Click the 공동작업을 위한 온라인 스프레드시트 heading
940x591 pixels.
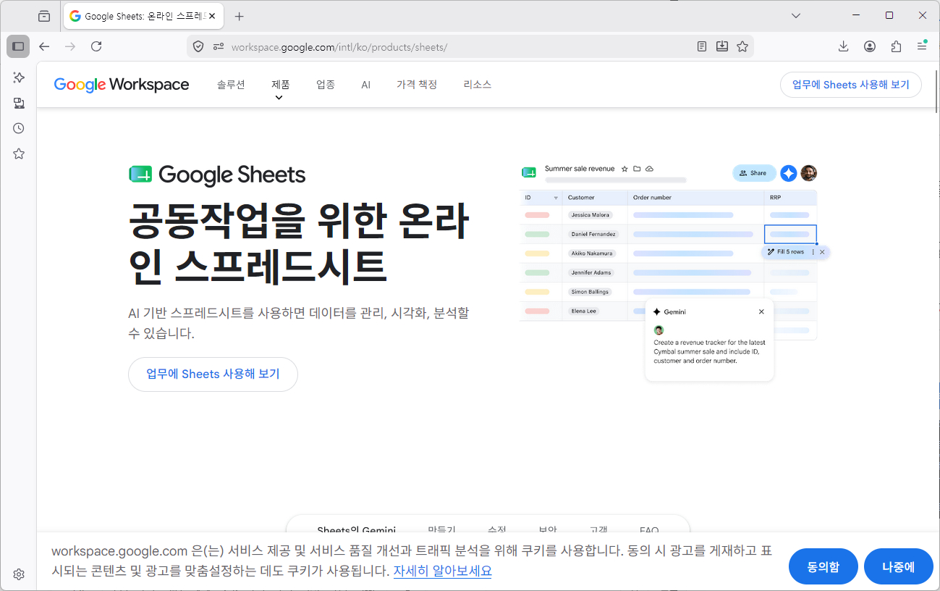(x=299, y=244)
